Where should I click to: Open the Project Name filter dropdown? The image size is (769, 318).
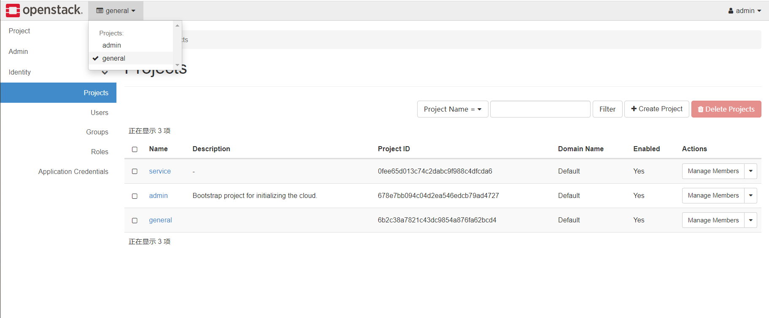tap(453, 109)
